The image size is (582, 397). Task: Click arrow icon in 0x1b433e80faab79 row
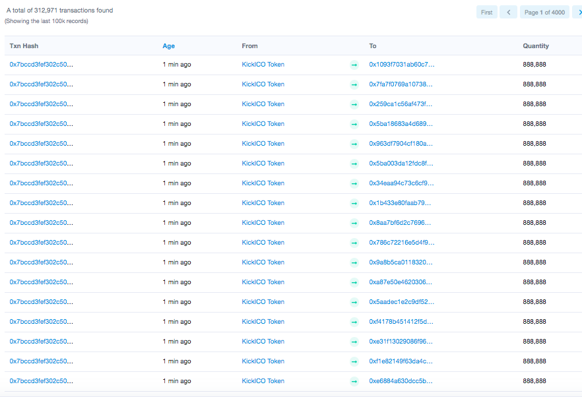click(x=354, y=203)
